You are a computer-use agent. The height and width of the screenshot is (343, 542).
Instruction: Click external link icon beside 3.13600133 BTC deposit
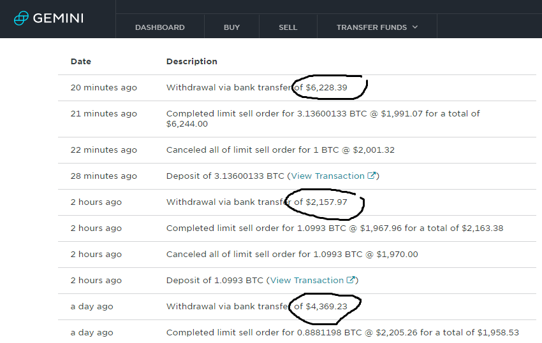371,176
